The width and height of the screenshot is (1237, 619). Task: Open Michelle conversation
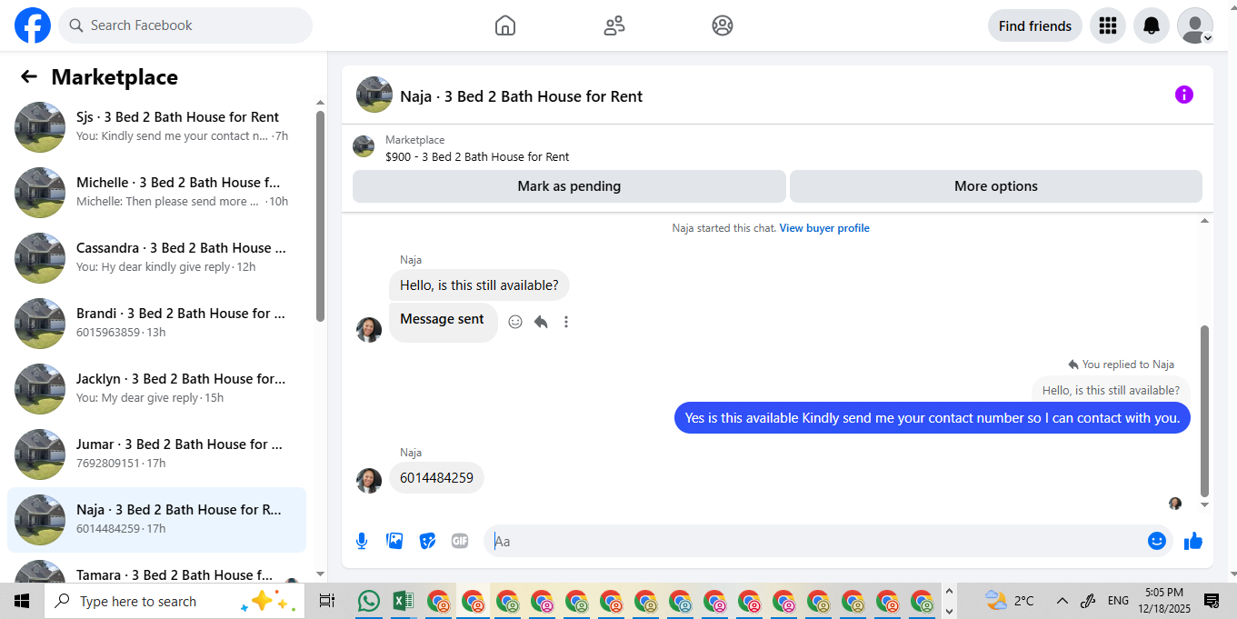click(156, 192)
